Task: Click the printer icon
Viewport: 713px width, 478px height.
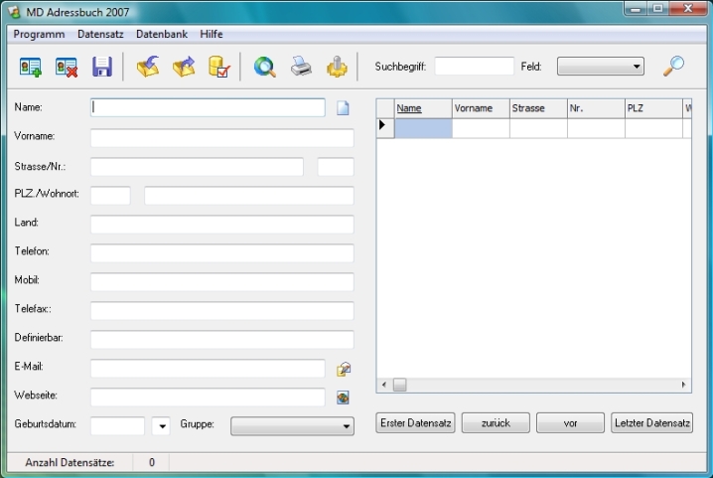Action: coord(301,68)
